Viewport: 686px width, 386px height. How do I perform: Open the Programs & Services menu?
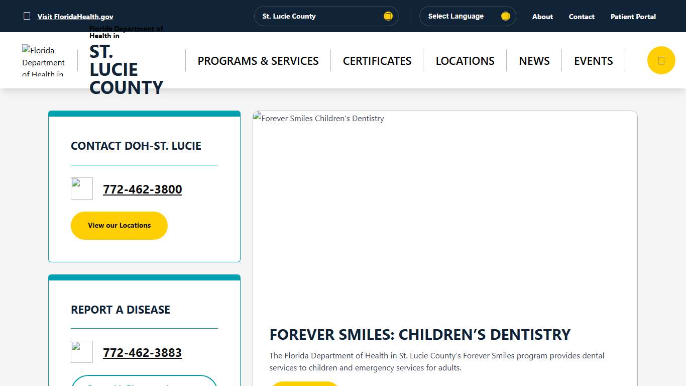(258, 61)
